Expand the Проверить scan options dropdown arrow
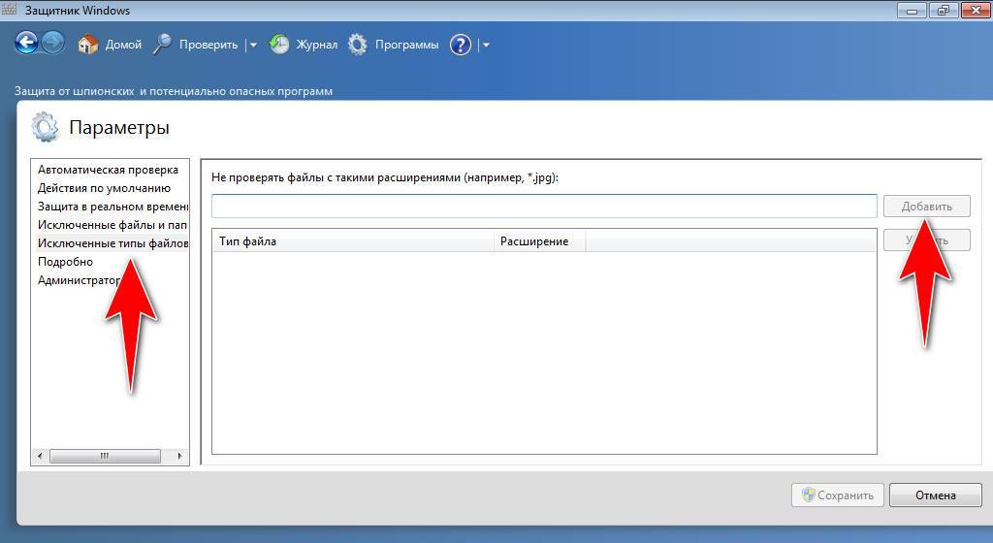993x543 pixels. [x=253, y=45]
